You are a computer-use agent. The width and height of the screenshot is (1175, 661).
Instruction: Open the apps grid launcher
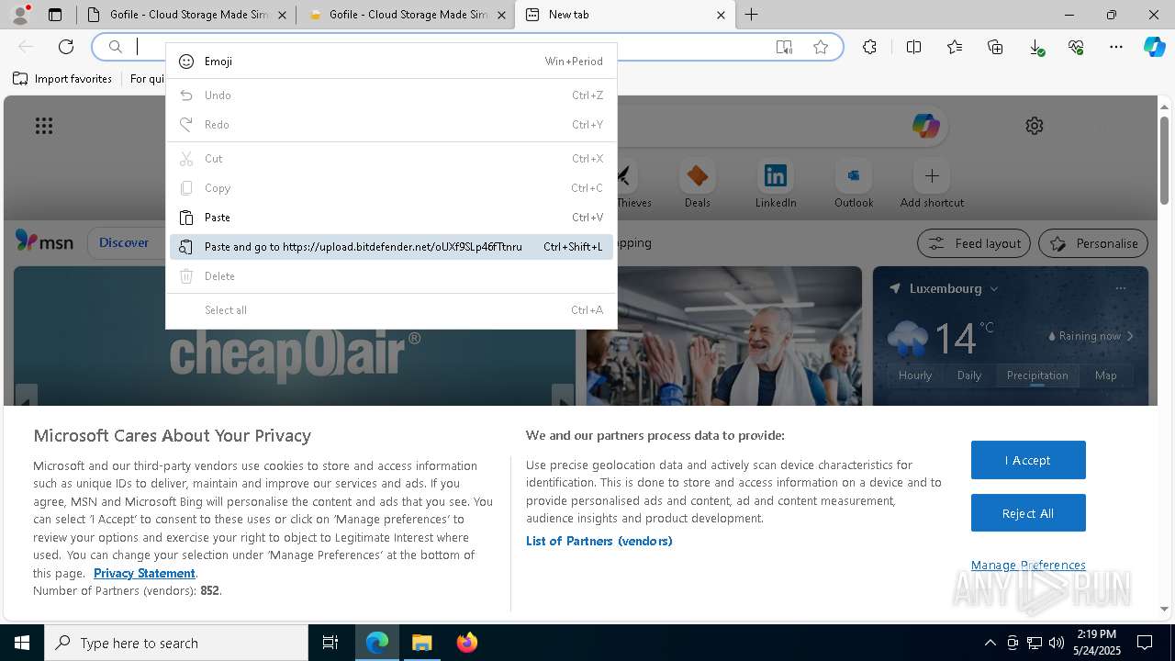tap(44, 126)
